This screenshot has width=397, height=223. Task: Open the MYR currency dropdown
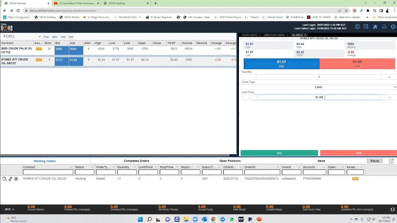(10, 209)
